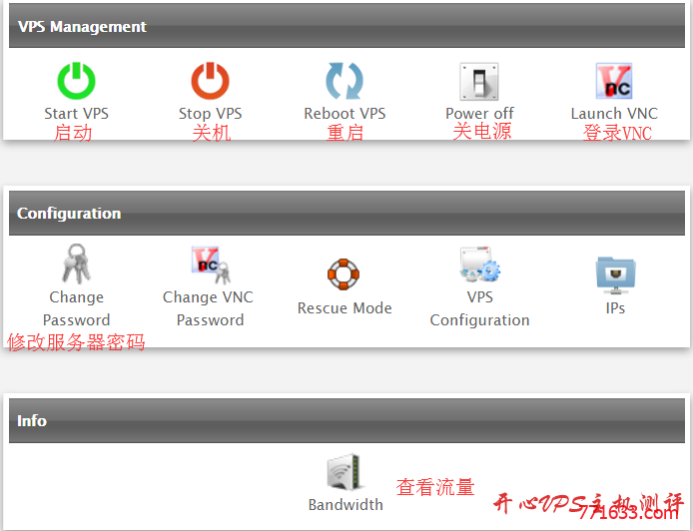
Task: Open the Bandwidth wifi-signal icon
Action: [x=345, y=473]
